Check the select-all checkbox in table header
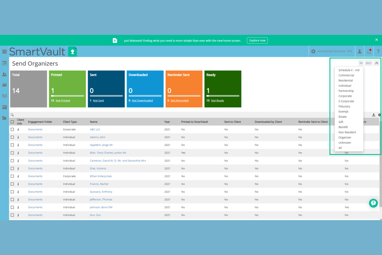The width and height of the screenshot is (382, 255). coord(12,121)
